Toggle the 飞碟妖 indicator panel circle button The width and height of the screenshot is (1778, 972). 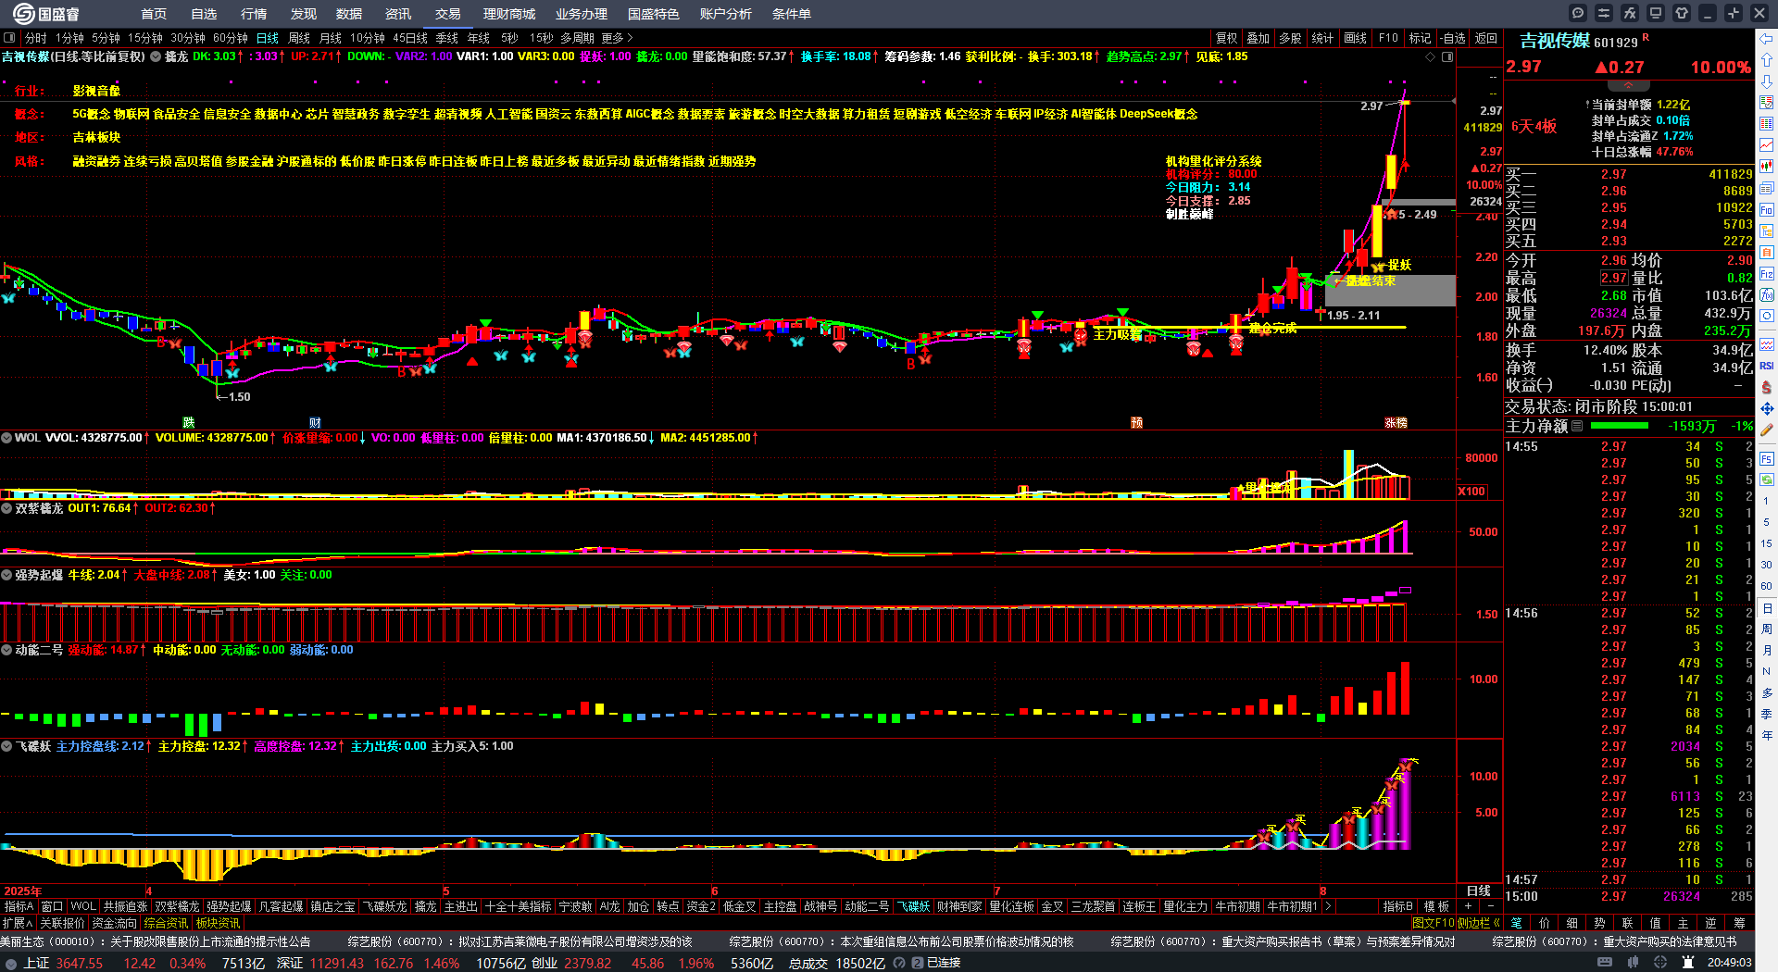pos(6,746)
